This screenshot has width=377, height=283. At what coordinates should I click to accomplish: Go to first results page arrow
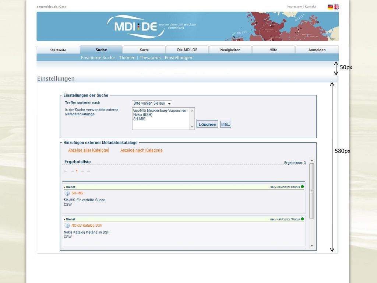66,171
